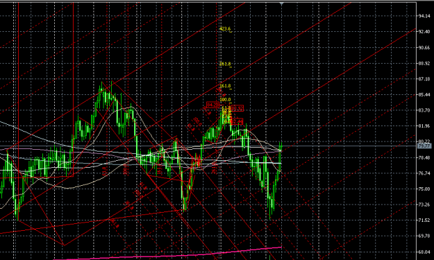Select the red 83.92 price label
Viewport: 434px width, 260px height.
coord(237,108)
